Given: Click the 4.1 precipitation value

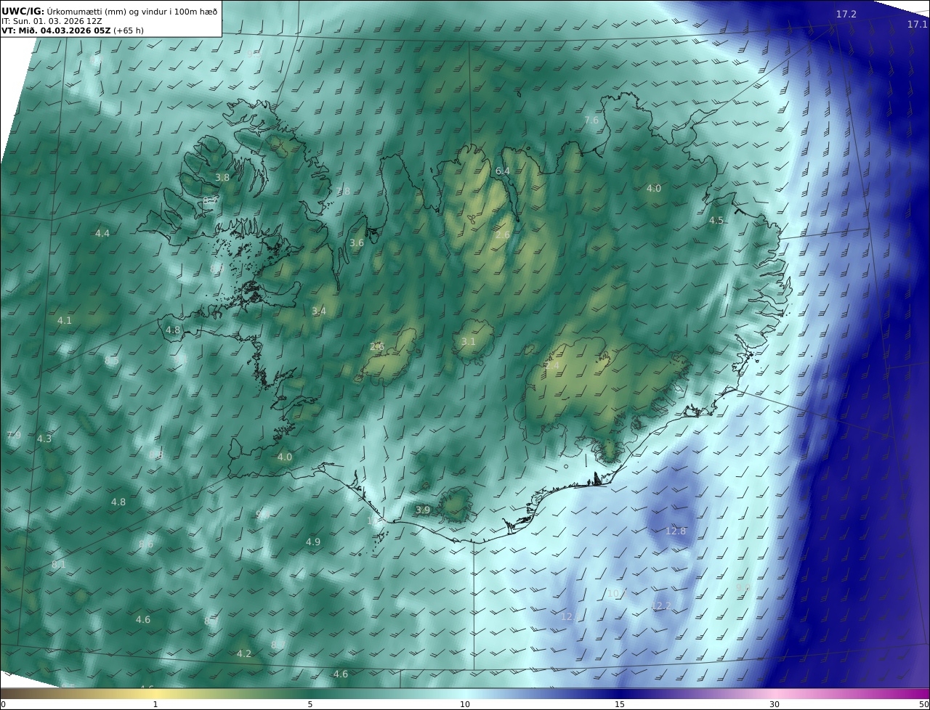Looking at the screenshot, I should (x=65, y=321).
